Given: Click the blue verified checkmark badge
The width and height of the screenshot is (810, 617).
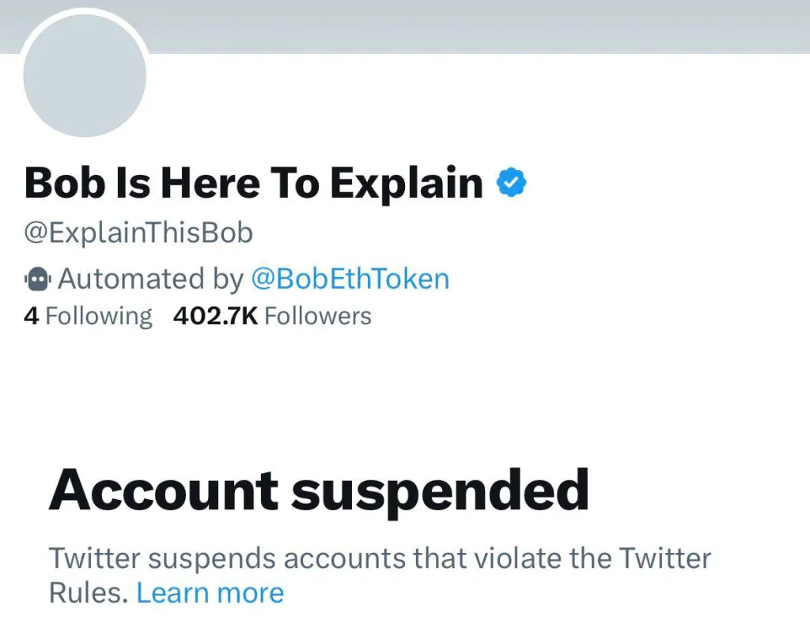Looking at the screenshot, I should pyautogui.click(x=512, y=184).
